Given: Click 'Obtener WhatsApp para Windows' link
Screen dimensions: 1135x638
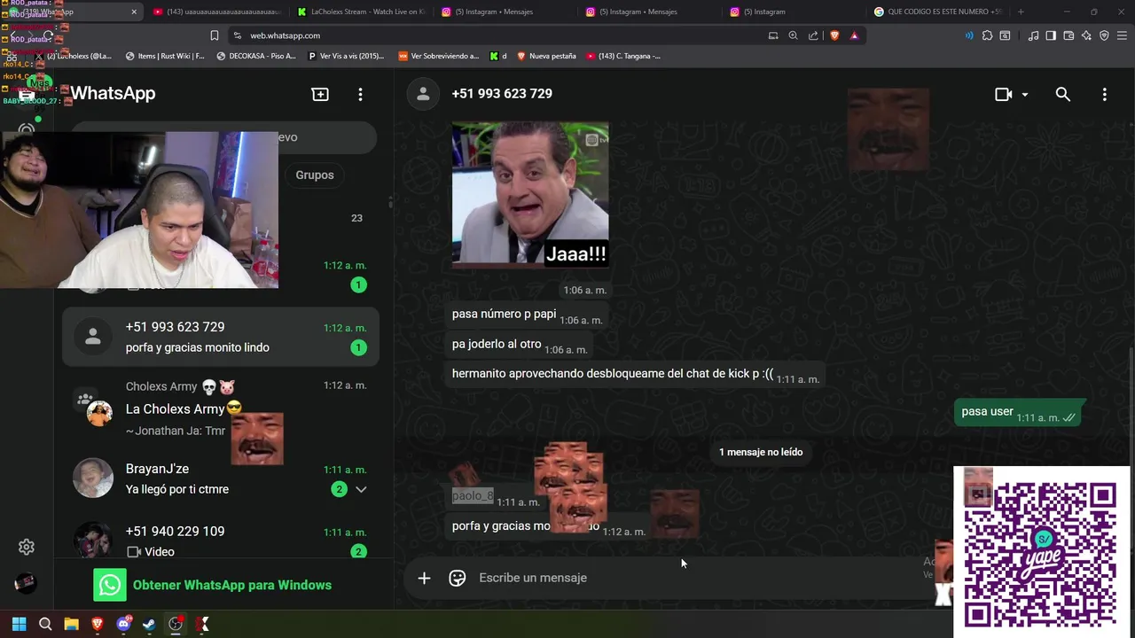Looking at the screenshot, I should pyautogui.click(x=232, y=585).
